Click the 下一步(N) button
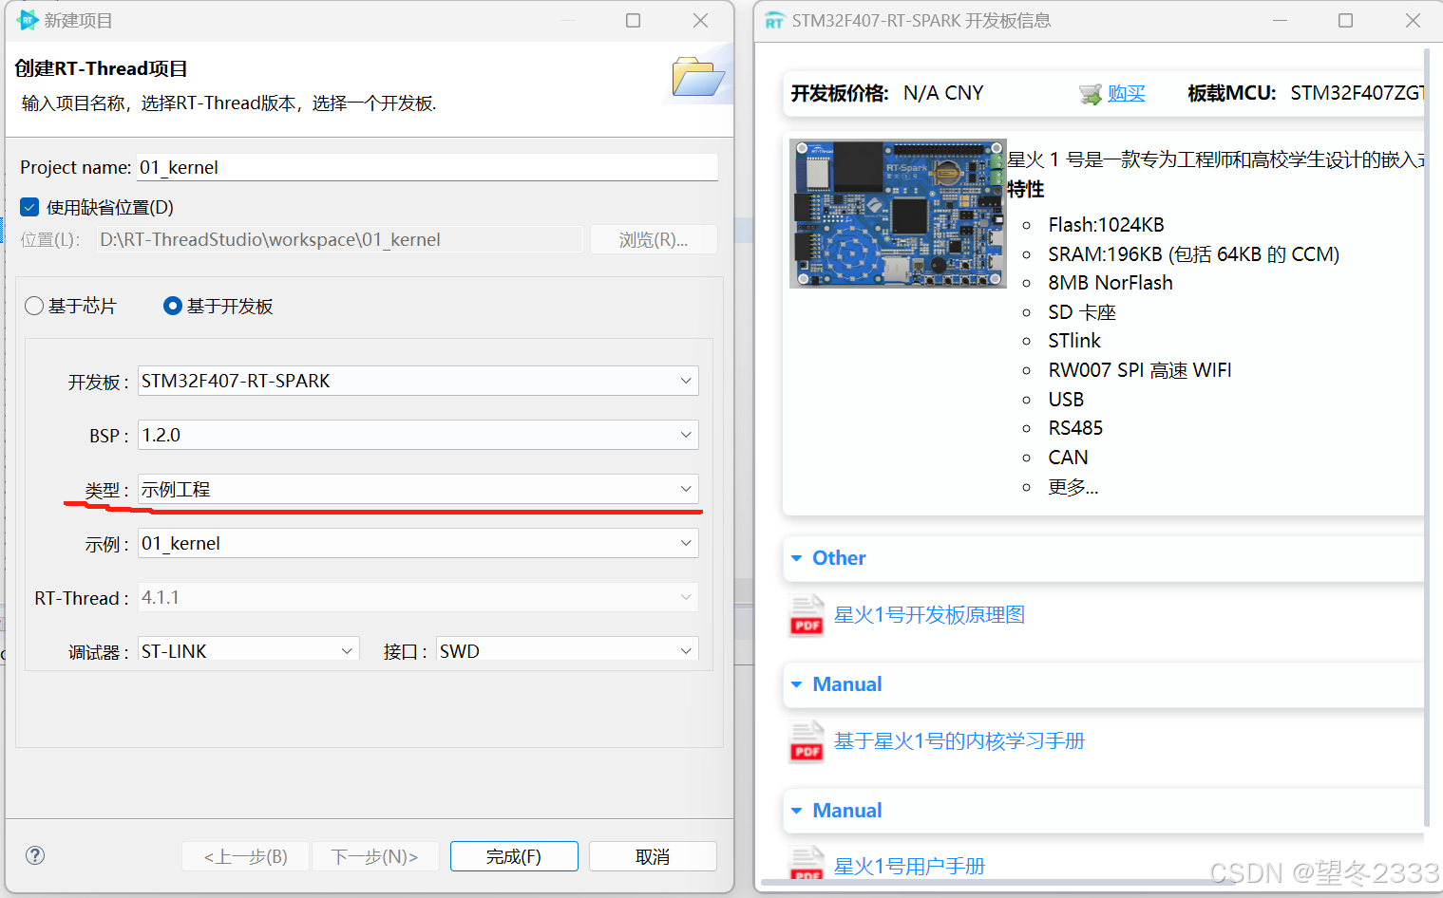 [375, 856]
